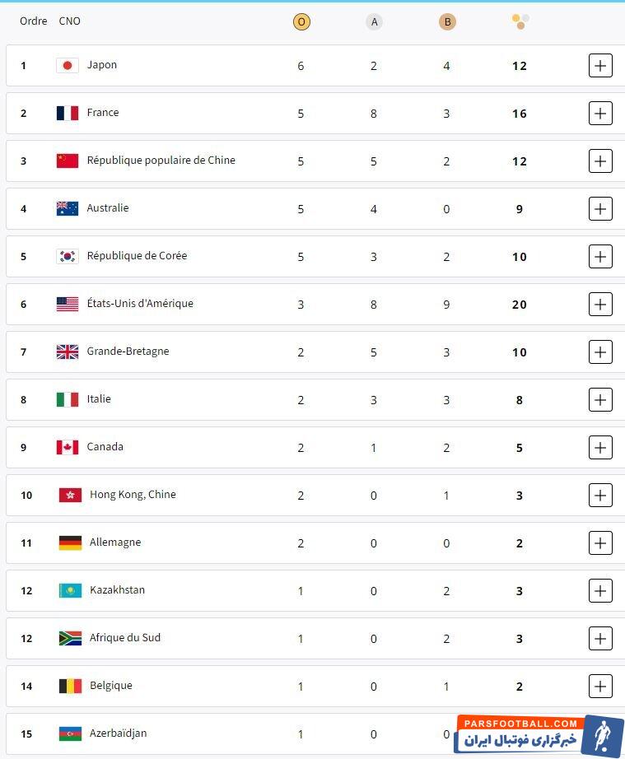Click the gold medal column icon
Screen dimensions: 625x759
[x=301, y=22]
